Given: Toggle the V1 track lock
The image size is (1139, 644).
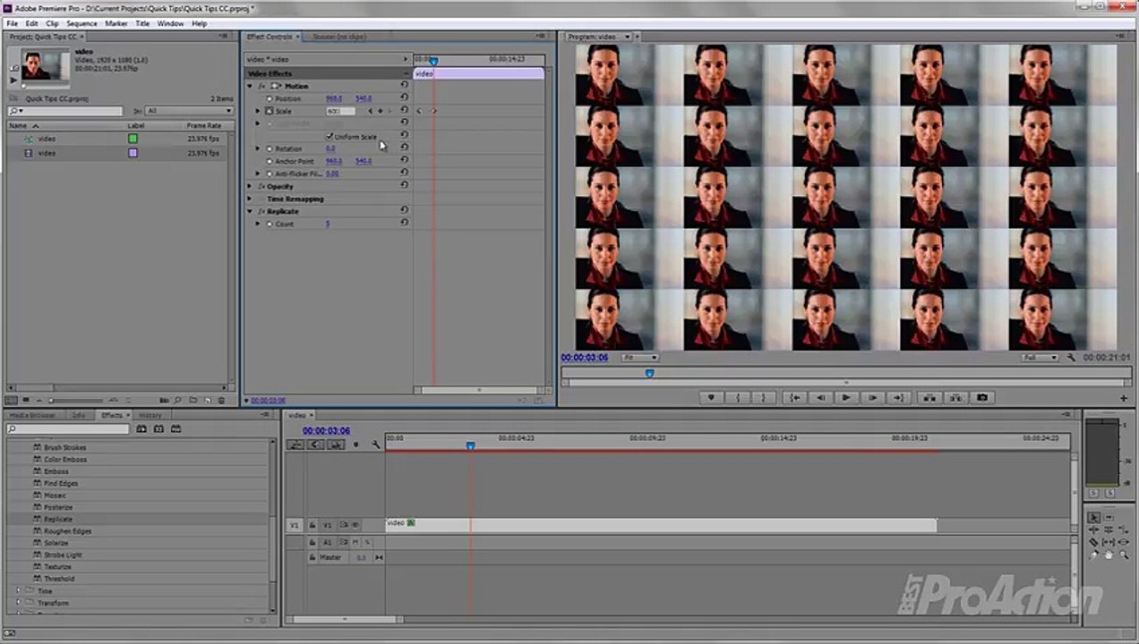Looking at the screenshot, I should [x=313, y=525].
